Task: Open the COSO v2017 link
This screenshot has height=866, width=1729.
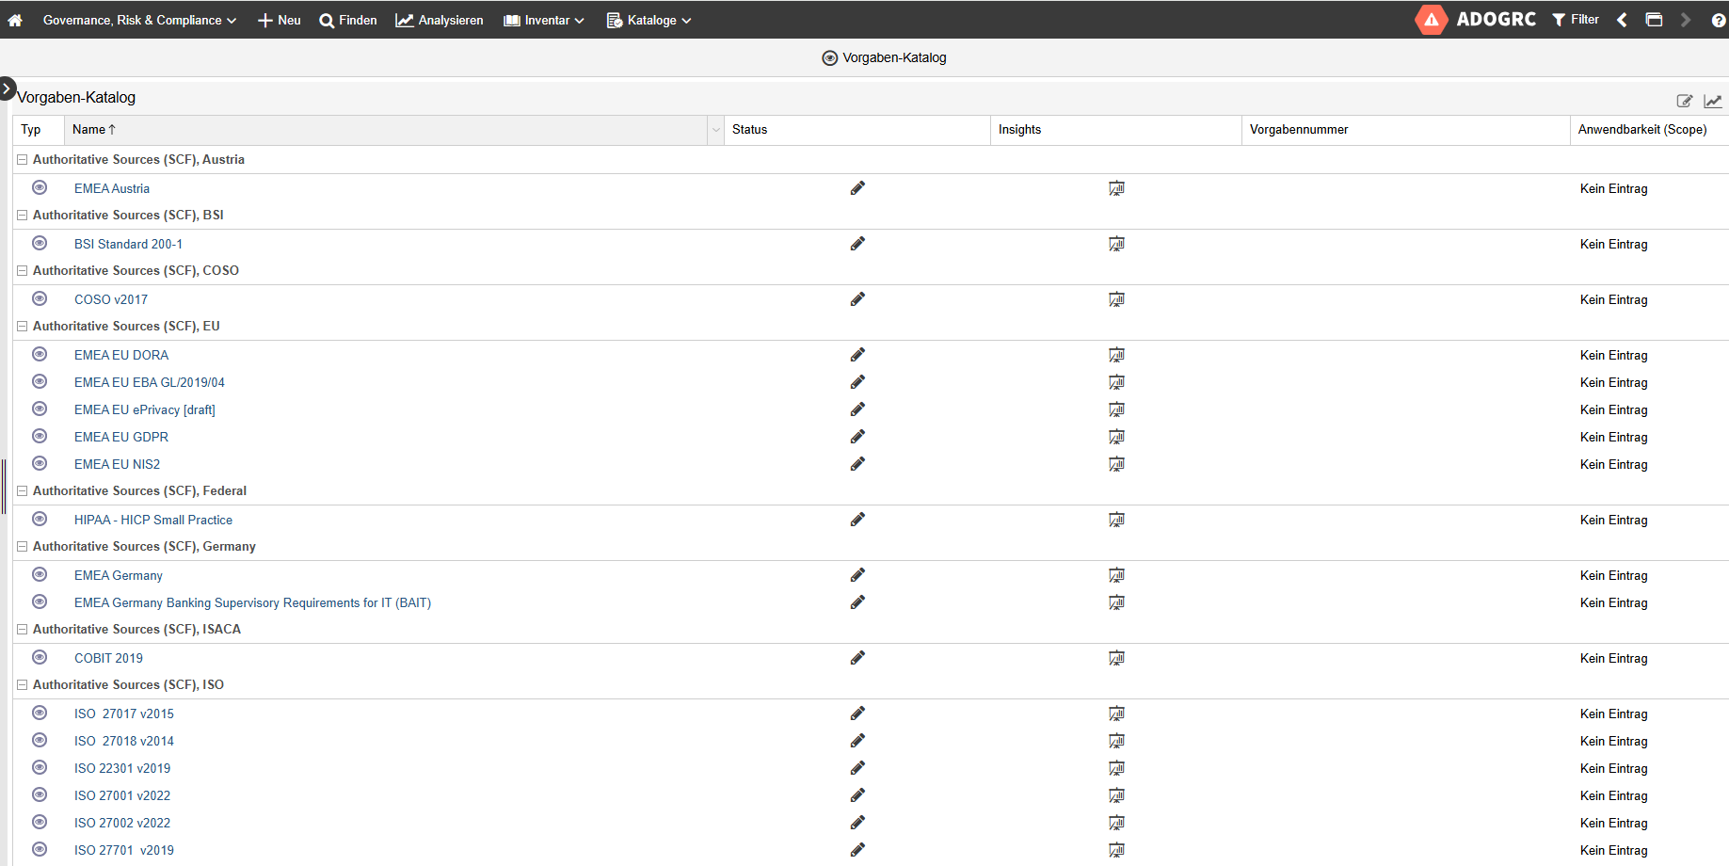Action: click(x=111, y=300)
